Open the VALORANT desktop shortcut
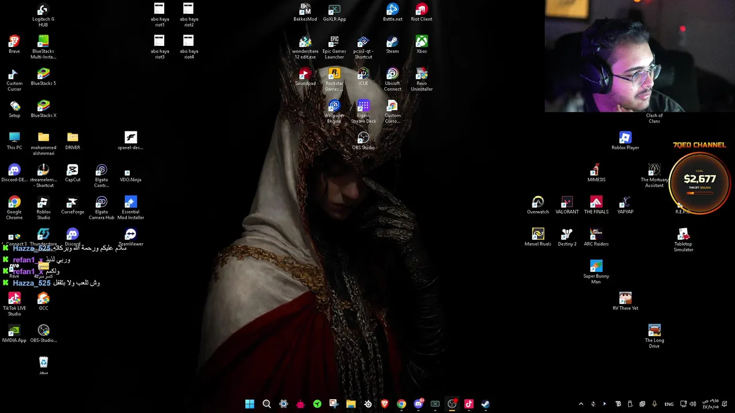Viewport: 735px width, 413px height. (567, 205)
